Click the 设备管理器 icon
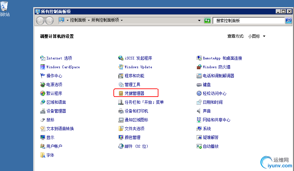 pyautogui.click(x=43, y=111)
